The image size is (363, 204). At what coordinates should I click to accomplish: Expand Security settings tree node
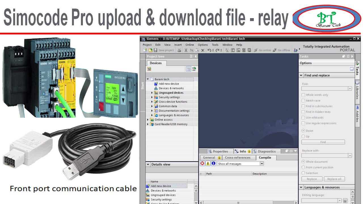152,97
